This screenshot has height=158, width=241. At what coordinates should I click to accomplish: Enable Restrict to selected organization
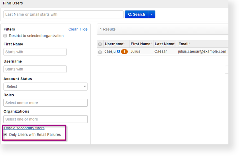click(5, 36)
